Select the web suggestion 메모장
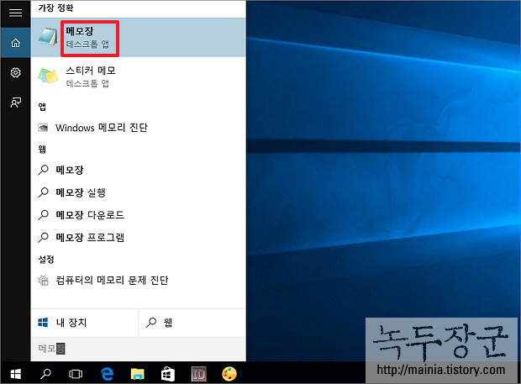The width and height of the screenshot is (521, 384). point(138,170)
